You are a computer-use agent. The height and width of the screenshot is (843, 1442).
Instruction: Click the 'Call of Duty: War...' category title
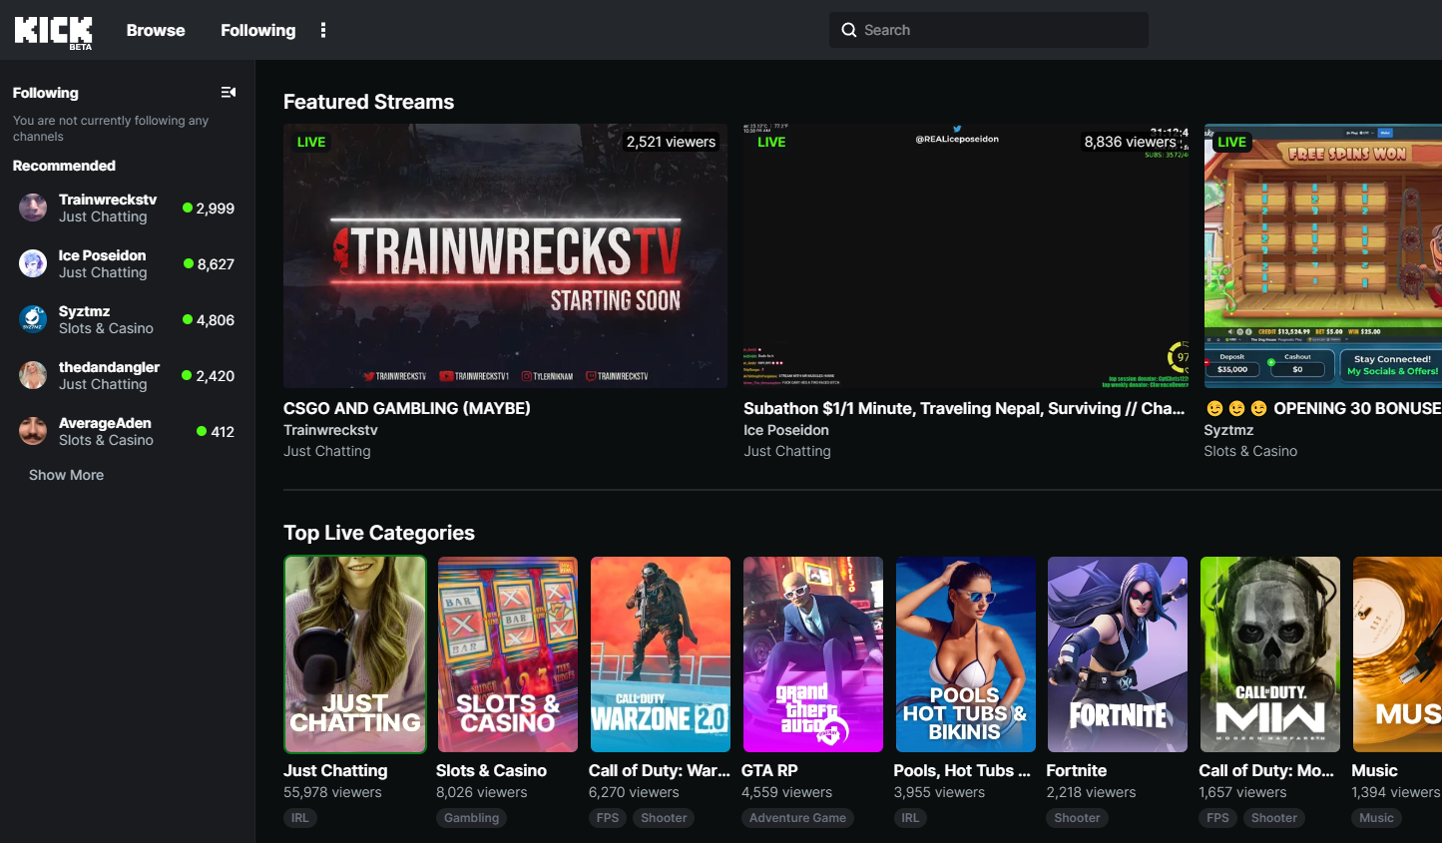click(x=660, y=770)
